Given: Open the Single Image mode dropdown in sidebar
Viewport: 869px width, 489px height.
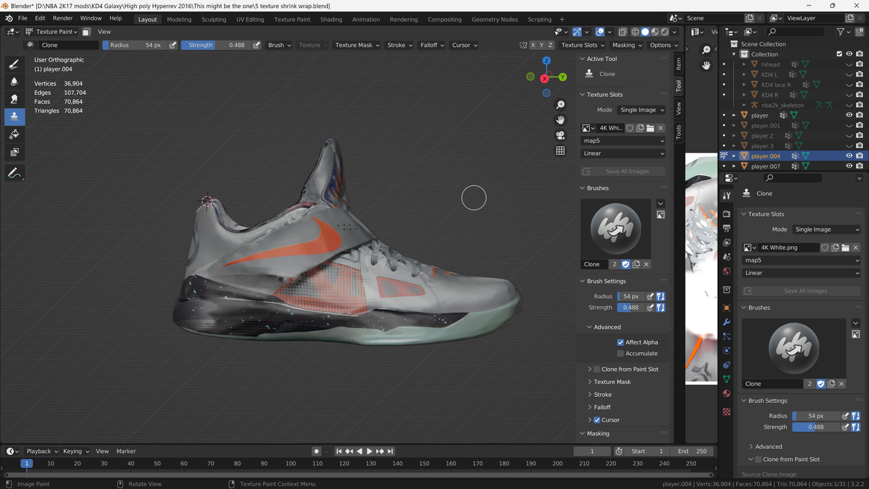Looking at the screenshot, I should coord(642,109).
